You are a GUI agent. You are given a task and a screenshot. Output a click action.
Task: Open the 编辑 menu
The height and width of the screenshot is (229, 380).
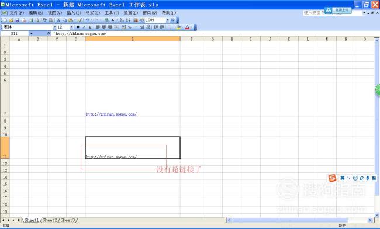click(36, 13)
